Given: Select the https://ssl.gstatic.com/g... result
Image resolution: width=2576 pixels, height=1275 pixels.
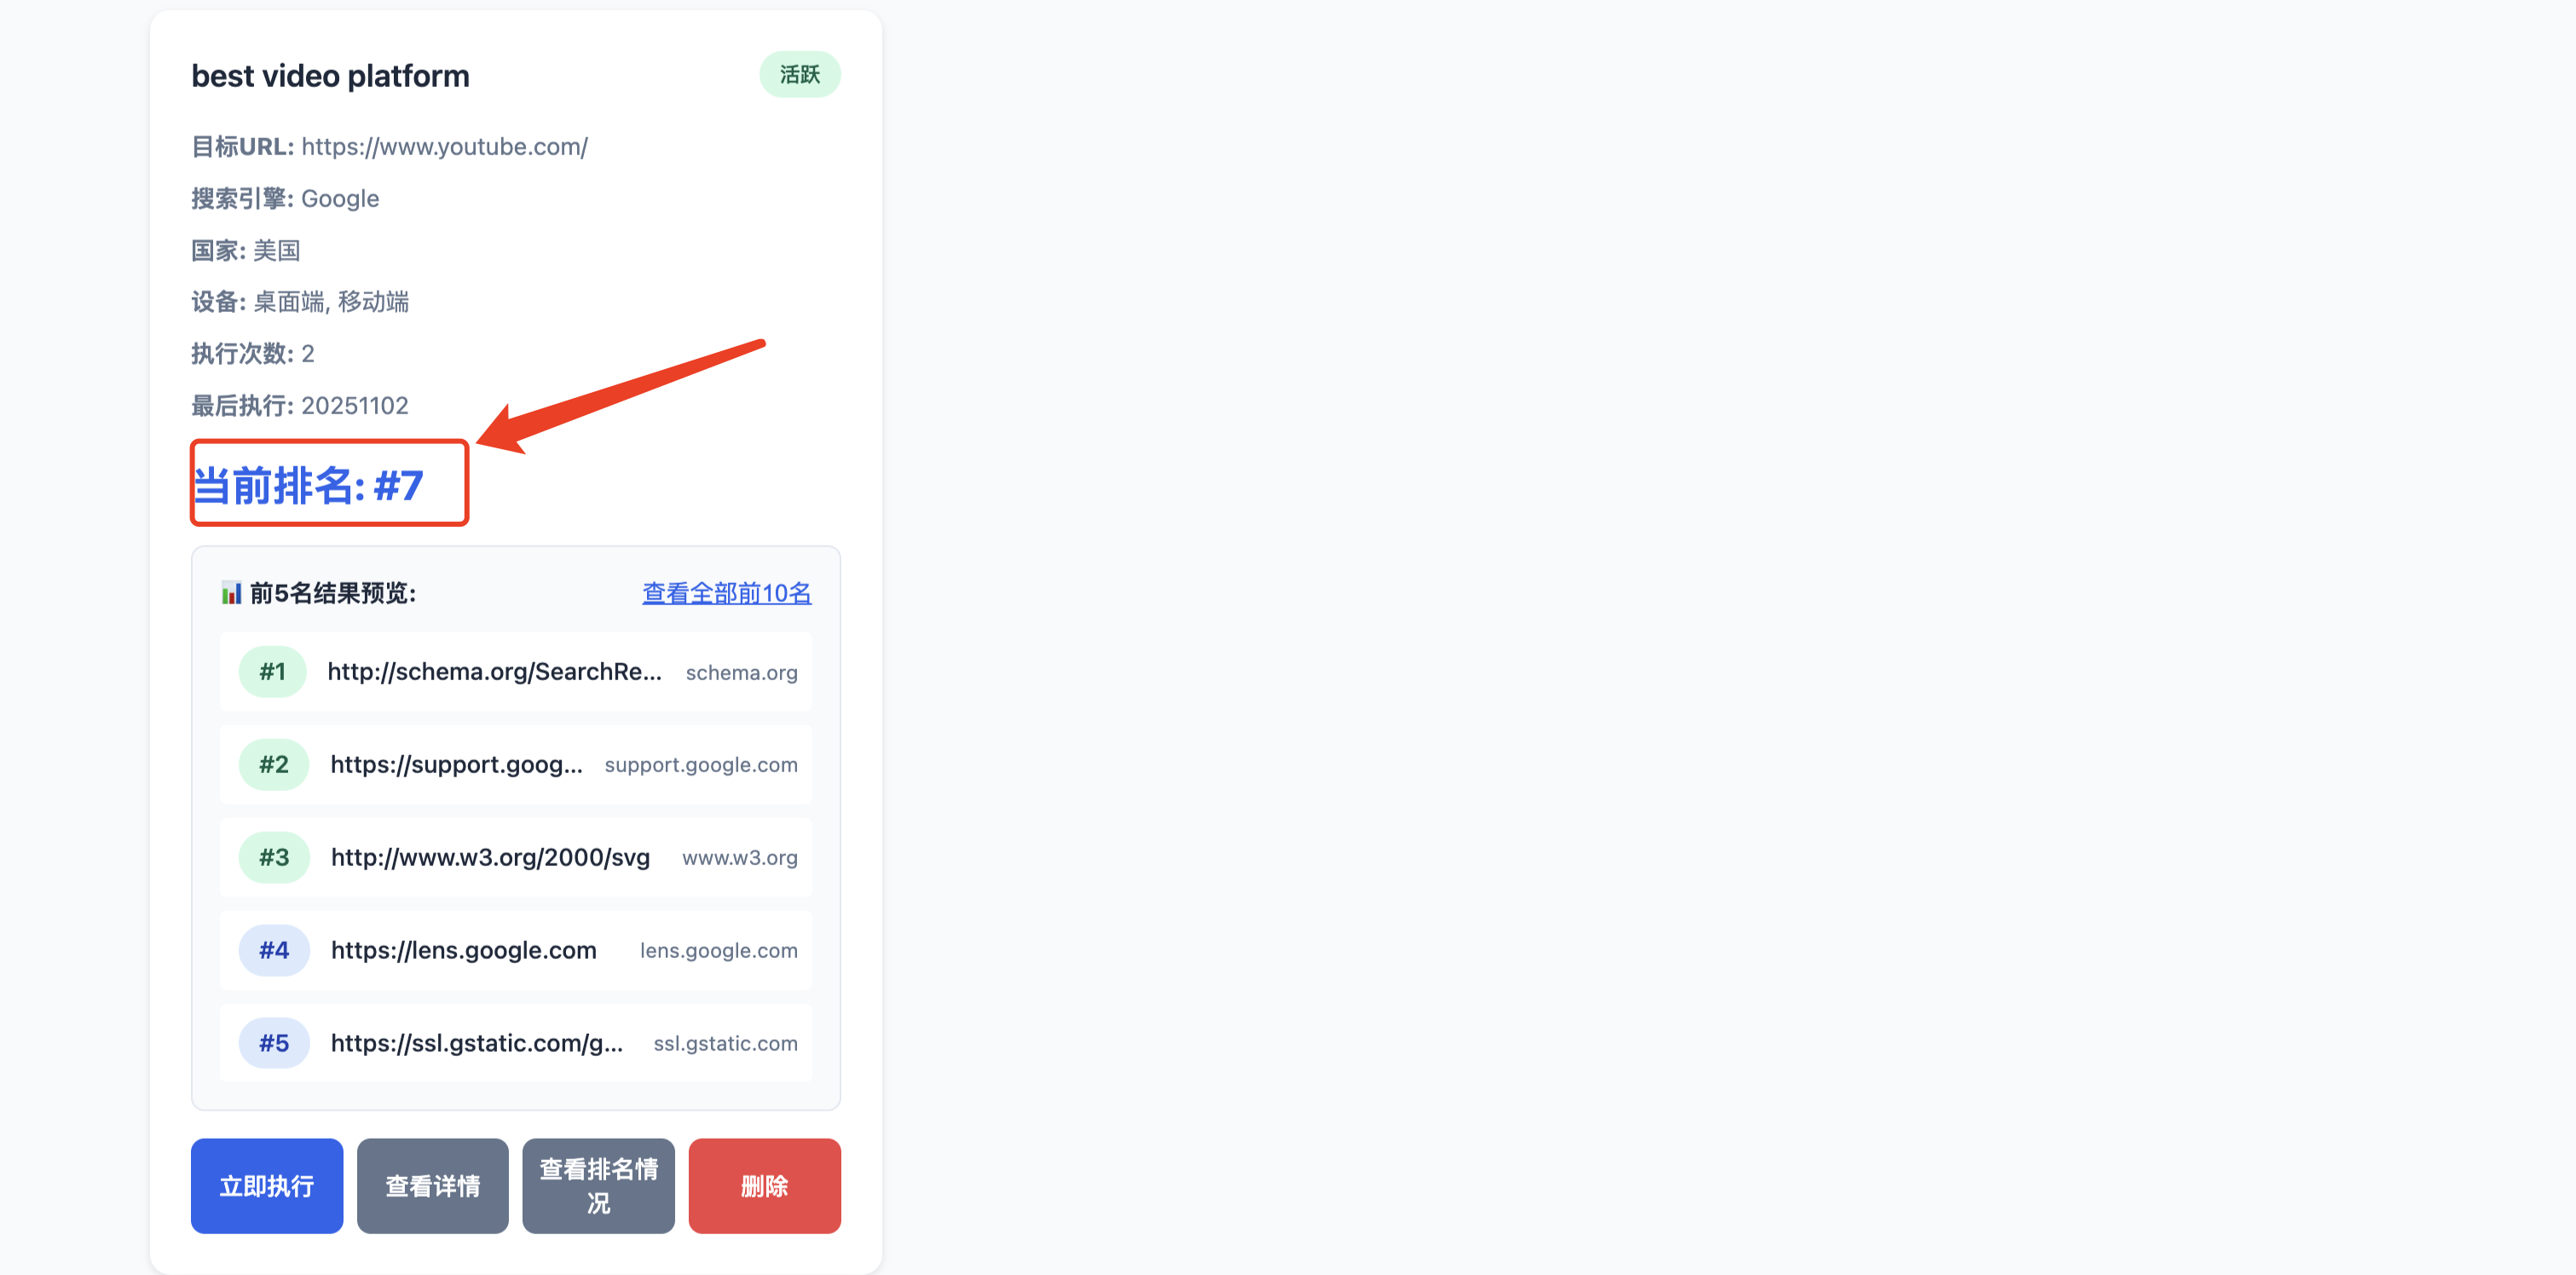Looking at the screenshot, I should (476, 1043).
